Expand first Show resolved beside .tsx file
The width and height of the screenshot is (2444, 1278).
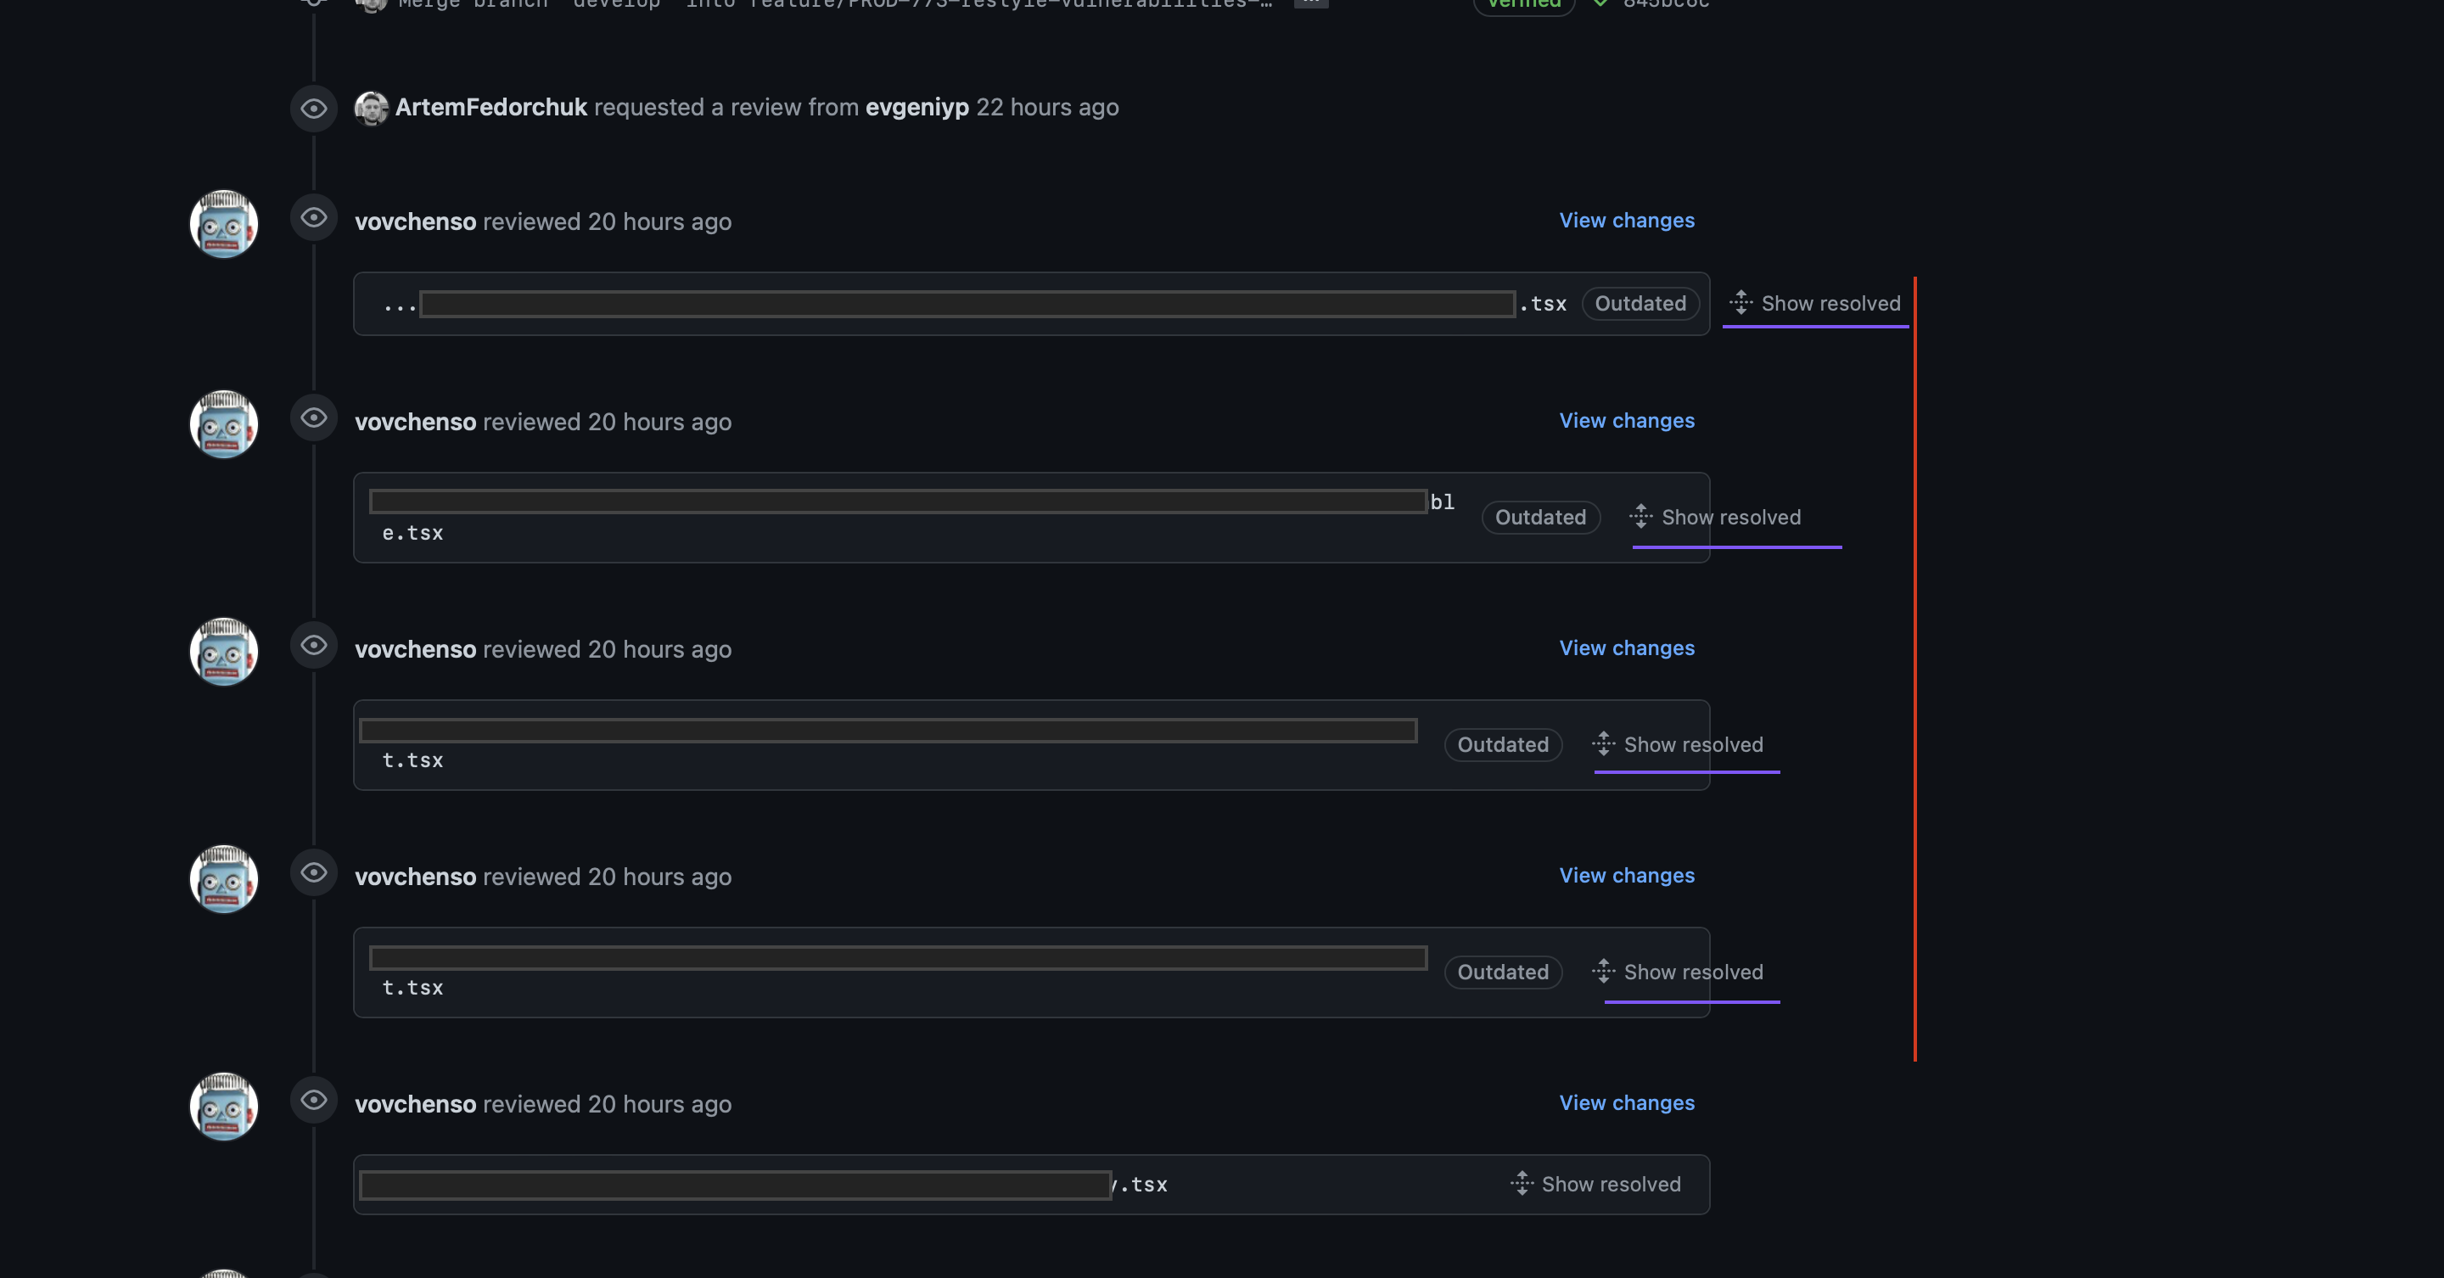[x=1815, y=304]
